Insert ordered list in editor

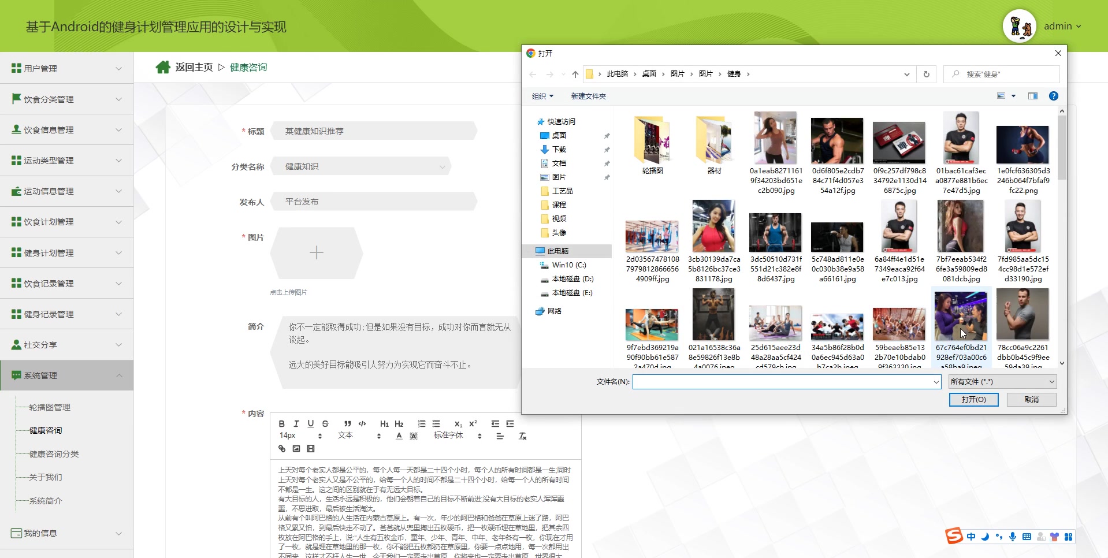click(422, 424)
